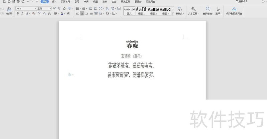
Task: Click the Text Effects outlined A icon
Action: pos(49,13)
